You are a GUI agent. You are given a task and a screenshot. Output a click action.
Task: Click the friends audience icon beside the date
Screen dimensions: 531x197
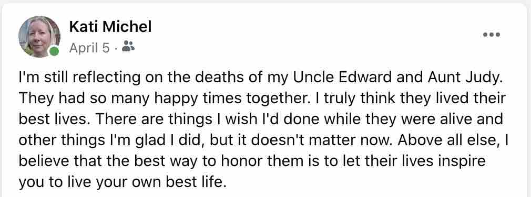click(x=128, y=46)
